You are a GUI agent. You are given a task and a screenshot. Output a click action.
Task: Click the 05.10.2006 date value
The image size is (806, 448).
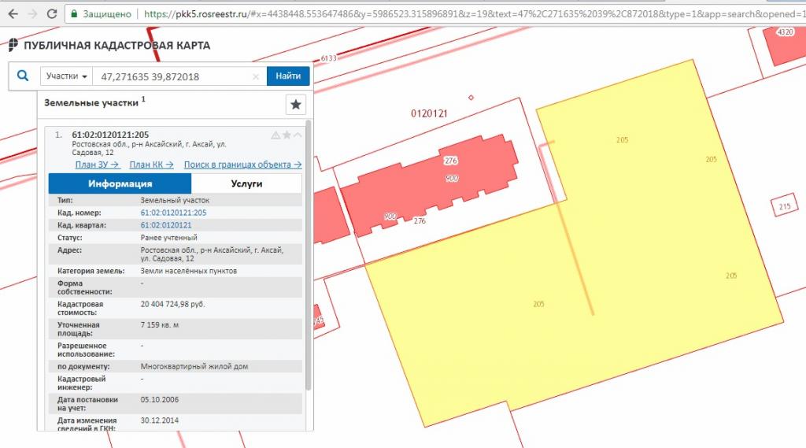(159, 400)
